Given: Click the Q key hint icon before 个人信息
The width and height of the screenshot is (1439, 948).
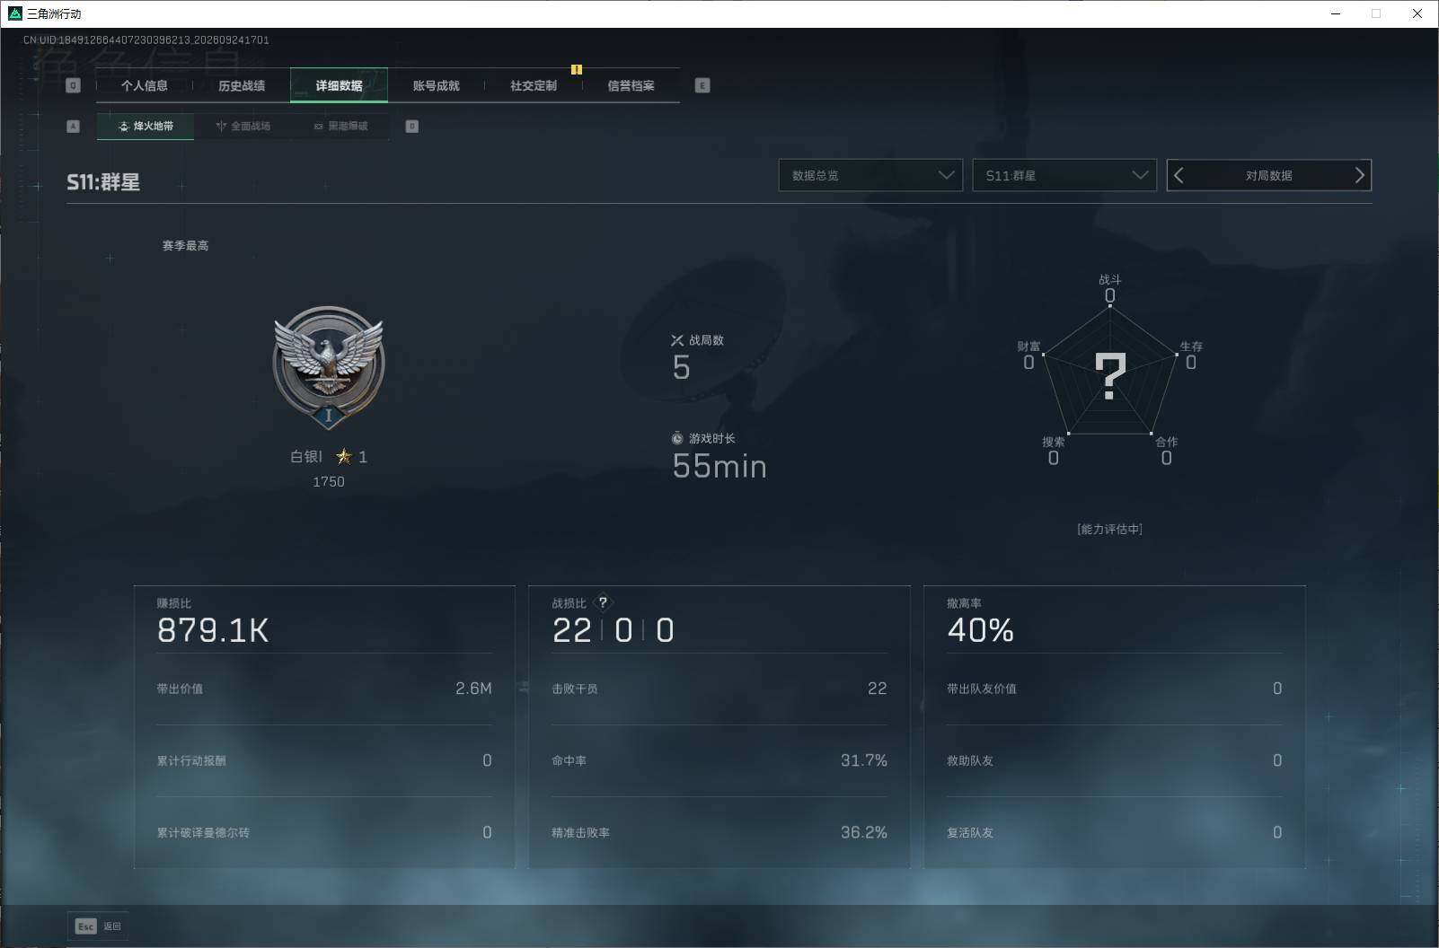Looking at the screenshot, I should click(74, 85).
